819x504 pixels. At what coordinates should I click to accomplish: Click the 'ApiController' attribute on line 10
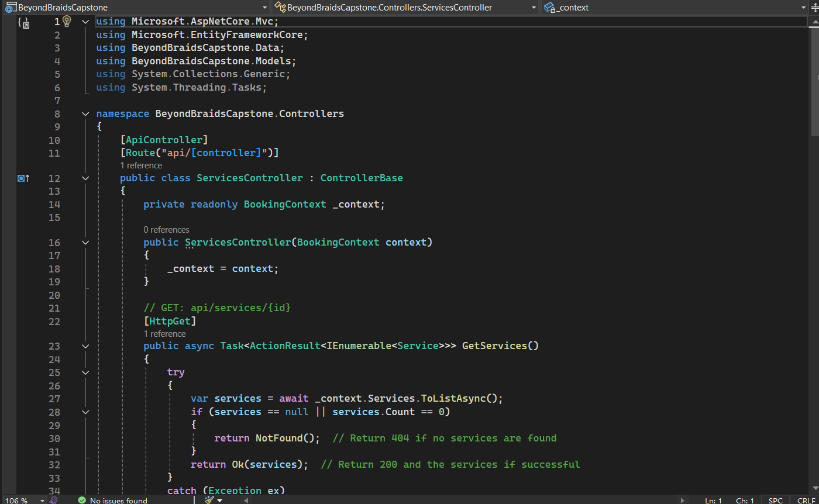pyautogui.click(x=164, y=140)
